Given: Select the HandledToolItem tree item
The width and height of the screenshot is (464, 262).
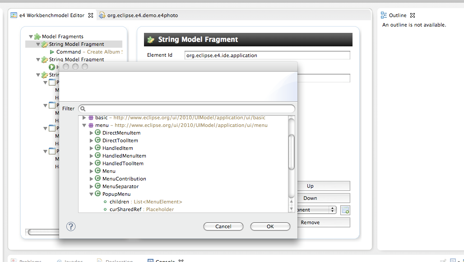Looking at the screenshot, I should [x=123, y=163].
